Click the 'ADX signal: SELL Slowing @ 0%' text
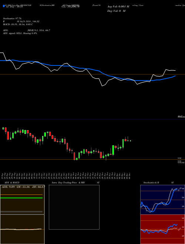 click(x=20, y=33)
